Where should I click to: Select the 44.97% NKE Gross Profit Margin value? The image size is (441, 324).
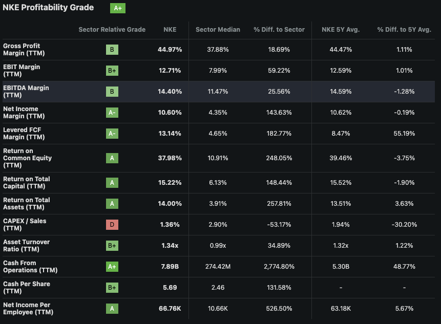(x=170, y=50)
